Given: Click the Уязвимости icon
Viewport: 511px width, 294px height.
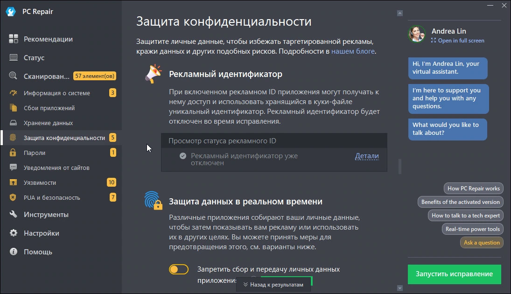Looking at the screenshot, I should pyautogui.click(x=14, y=182).
